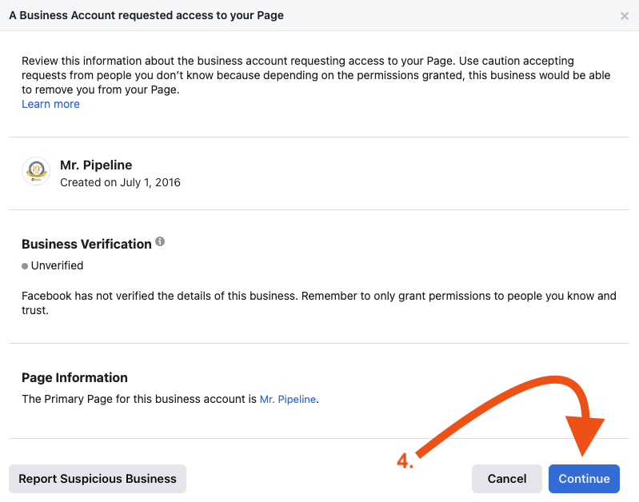Open the Mr. Pipeline primary page link
This screenshot has width=639, height=502.
pos(288,400)
